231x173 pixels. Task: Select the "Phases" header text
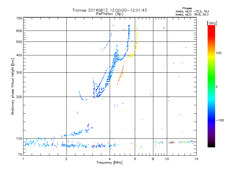pyautogui.click(x=187, y=8)
